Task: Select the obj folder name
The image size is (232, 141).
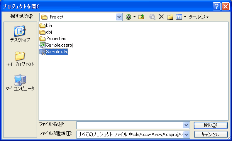Action: (49, 32)
